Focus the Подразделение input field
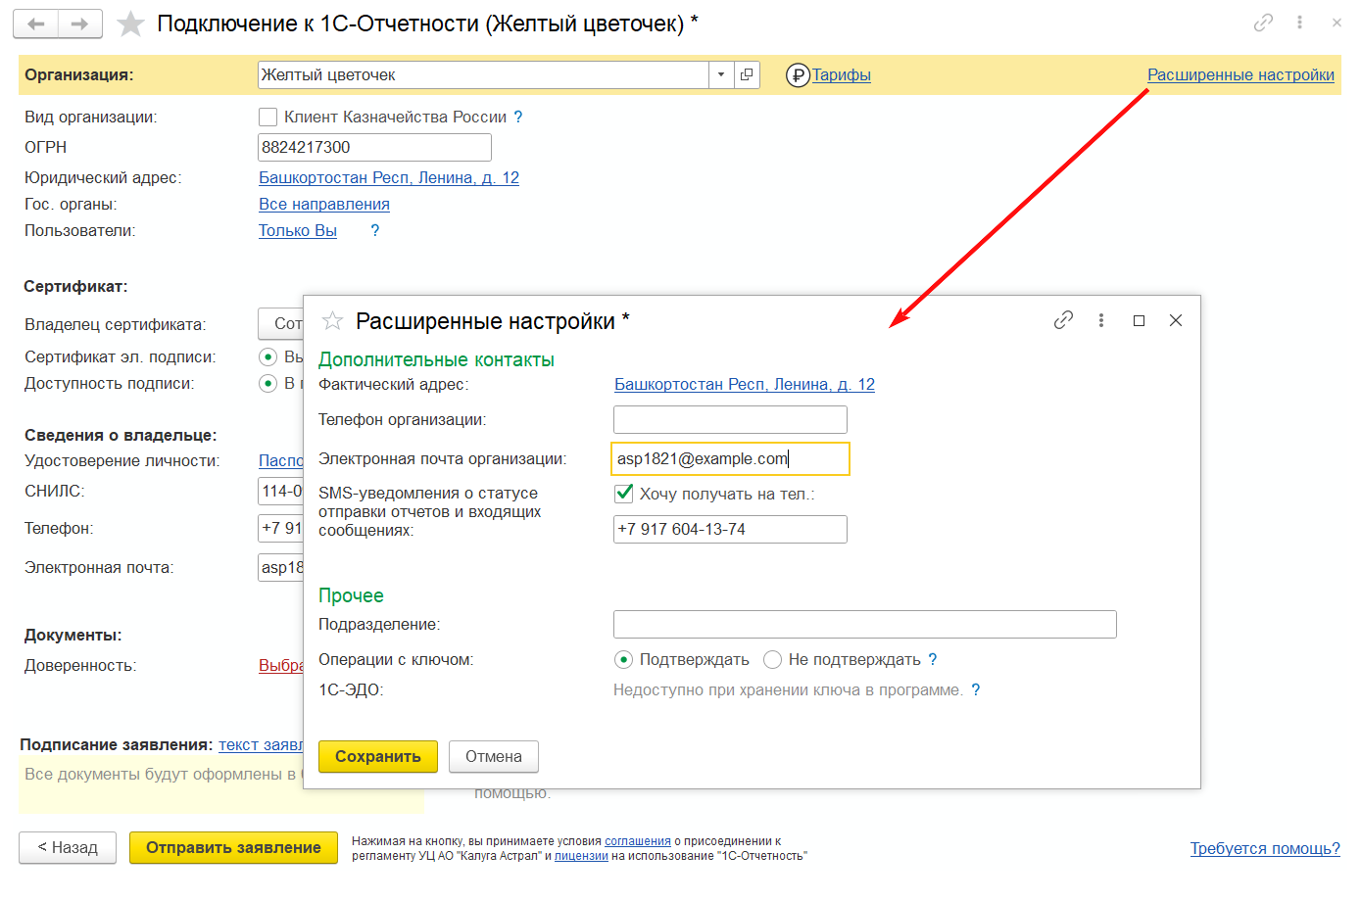Screen dimensions: 1361x901 tap(865, 625)
